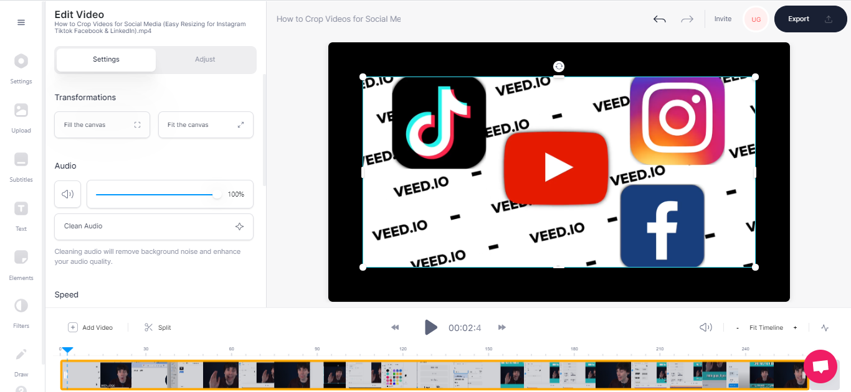Click the volume slider handle at 100%
Image resolution: width=851 pixels, height=392 pixels.
tap(217, 195)
